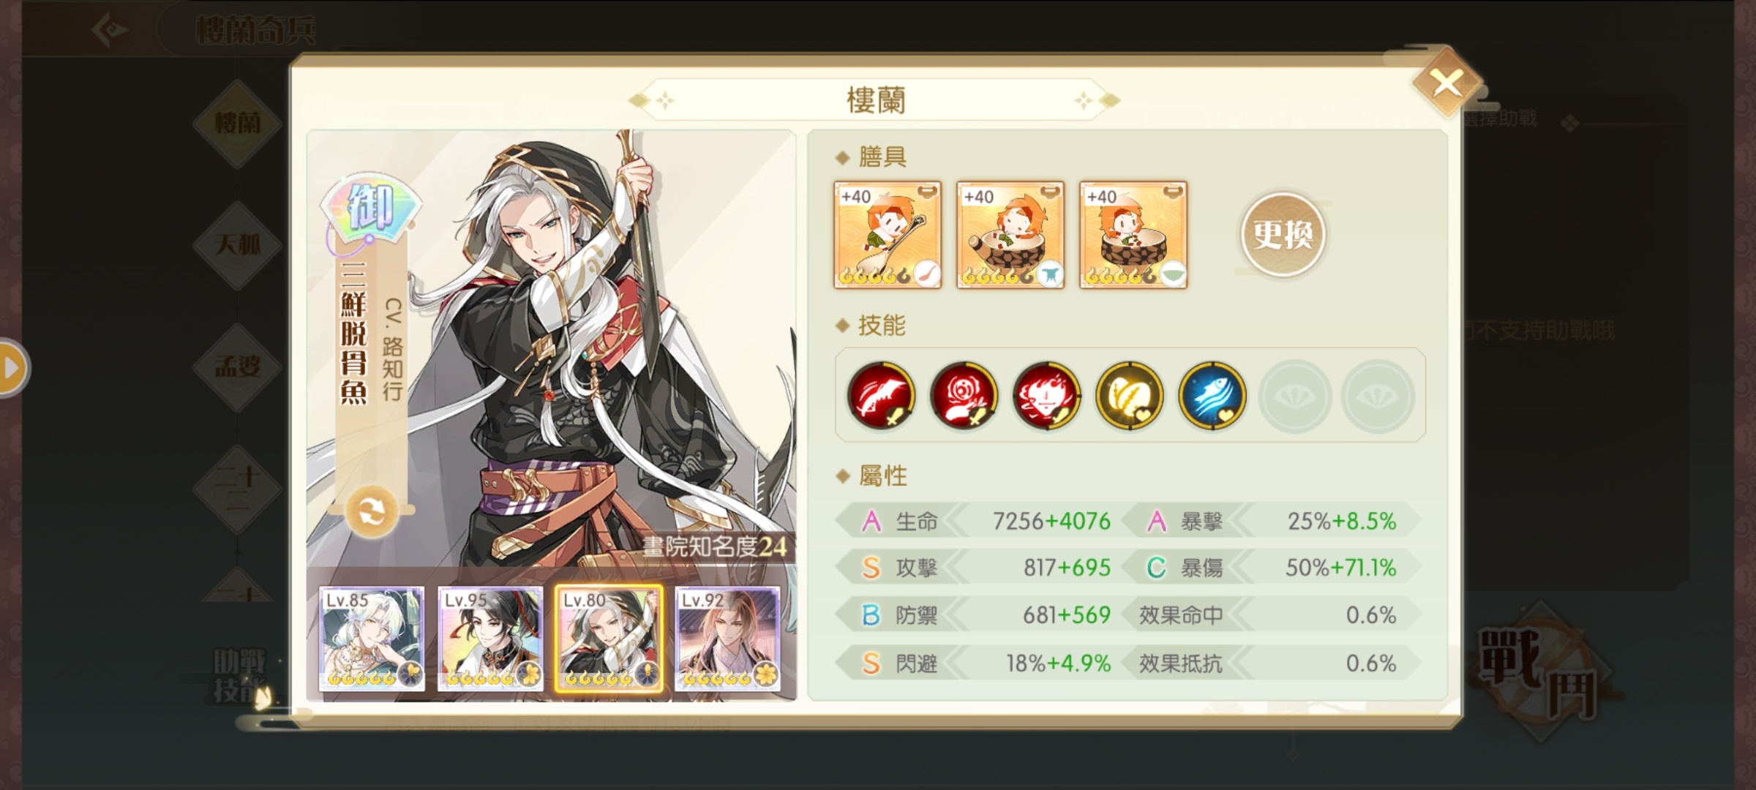1756x790 pixels.
Task: Go back using the top-left arrow
Action: tap(111, 30)
